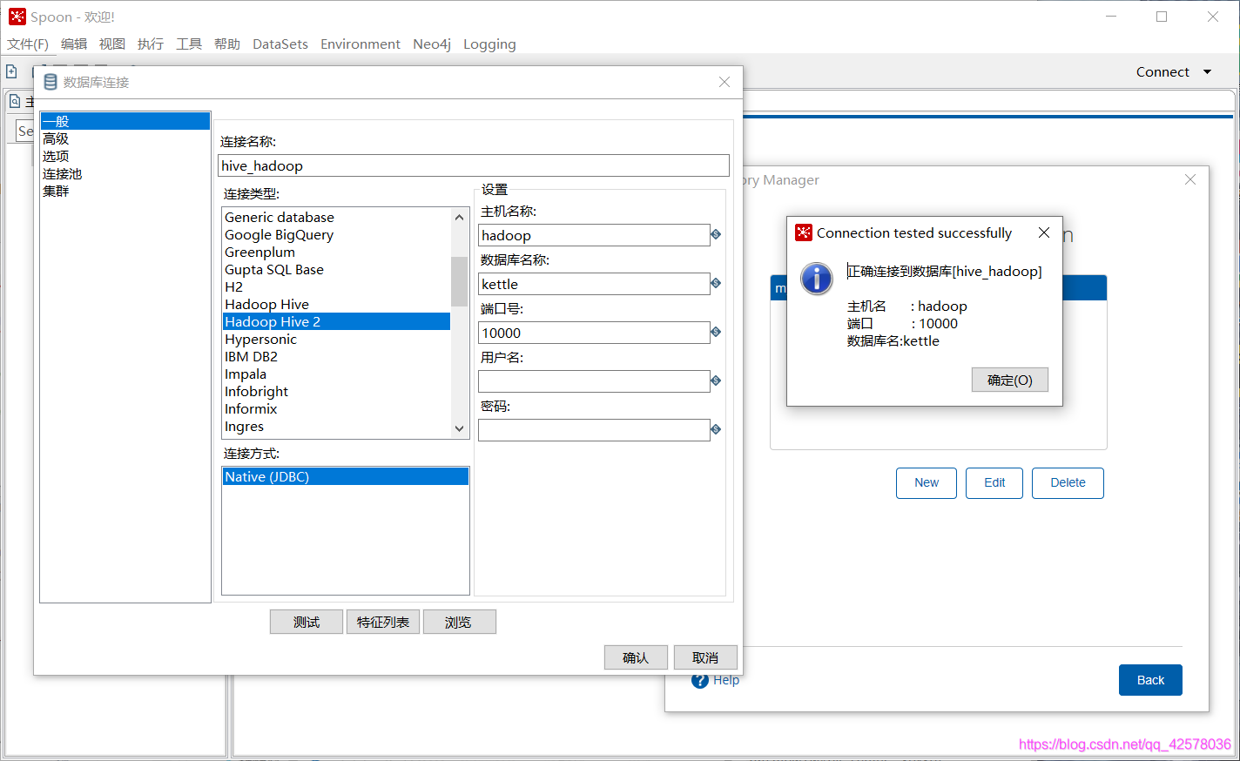The width and height of the screenshot is (1240, 761).
Task: Select Native (JDBC) access method
Action: (x=346, y=476)
